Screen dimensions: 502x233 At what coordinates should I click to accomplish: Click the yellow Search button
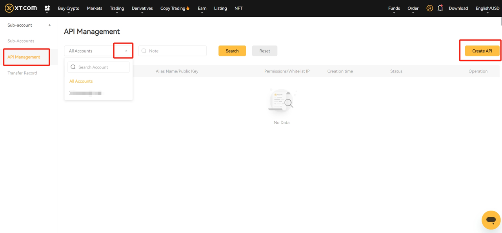[232, 51]
